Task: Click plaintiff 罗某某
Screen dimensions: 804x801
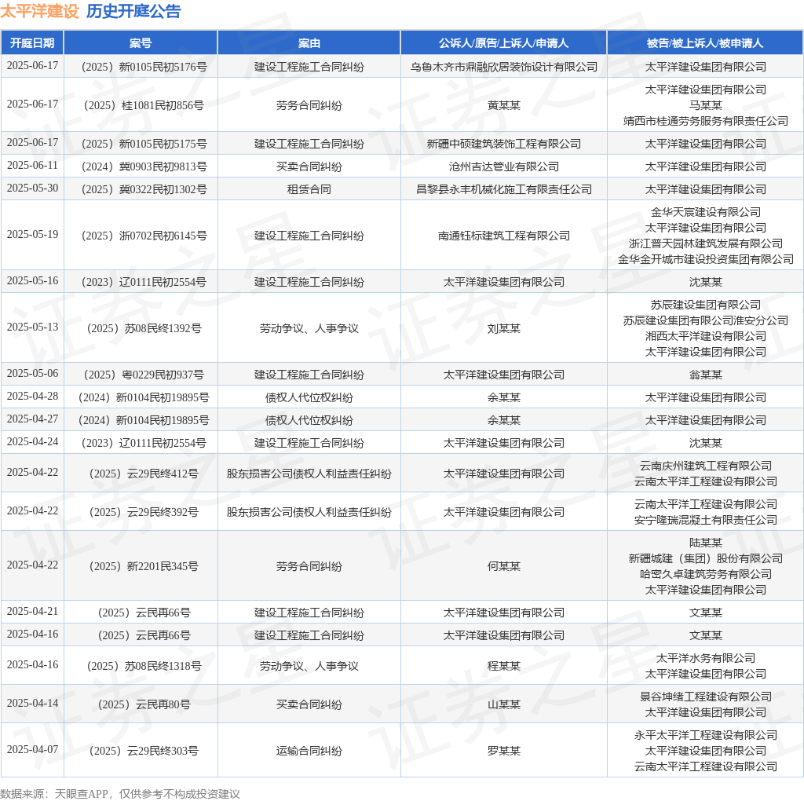Action: click(503, 751)
